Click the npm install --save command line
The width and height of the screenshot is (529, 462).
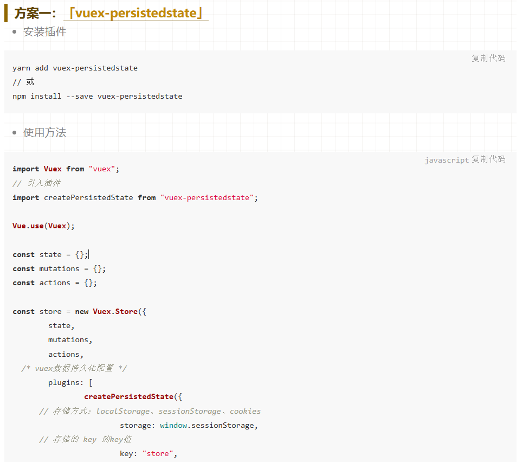97,97
